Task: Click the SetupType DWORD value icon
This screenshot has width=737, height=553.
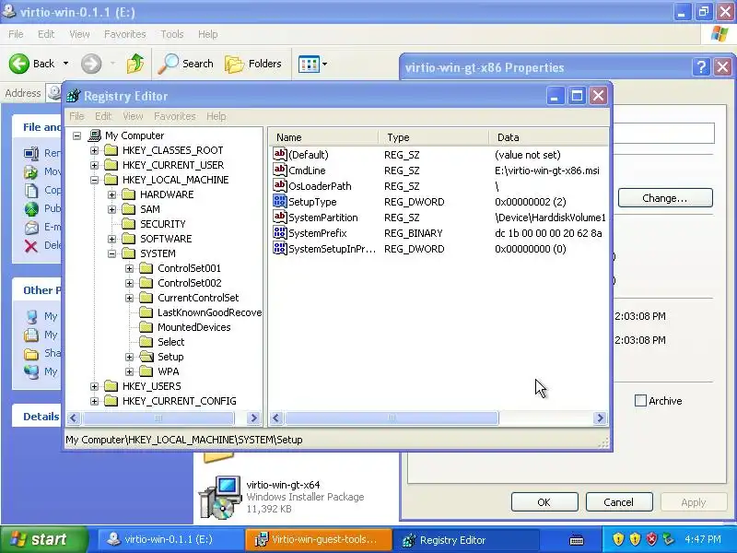Action: point(280,201)
